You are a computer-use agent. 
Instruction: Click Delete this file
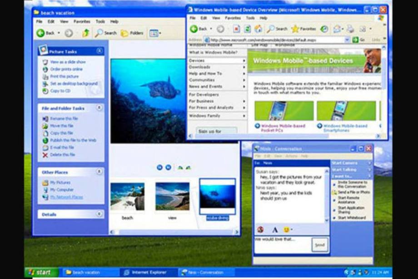click(59, 155)
